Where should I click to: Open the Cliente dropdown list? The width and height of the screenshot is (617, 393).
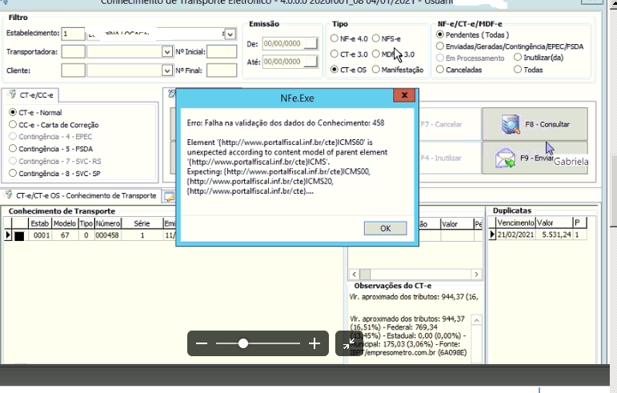pyautogui.click(x=167, y=70)
